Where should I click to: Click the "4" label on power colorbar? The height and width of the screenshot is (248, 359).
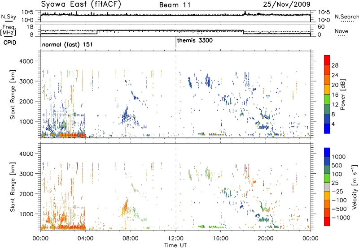pos(333,124)
